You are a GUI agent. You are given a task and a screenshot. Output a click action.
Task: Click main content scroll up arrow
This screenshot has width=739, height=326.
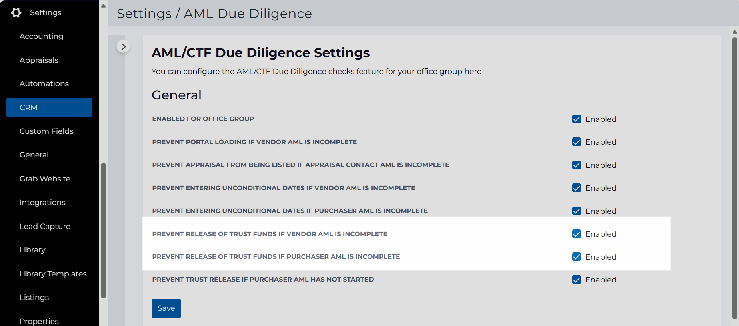coord(735,32)
